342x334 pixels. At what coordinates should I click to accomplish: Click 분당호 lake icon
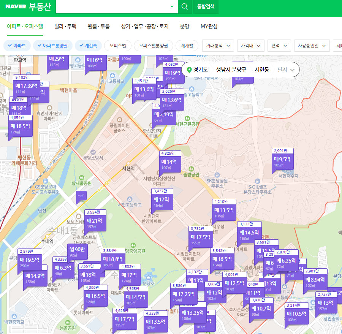click(149, 278)
